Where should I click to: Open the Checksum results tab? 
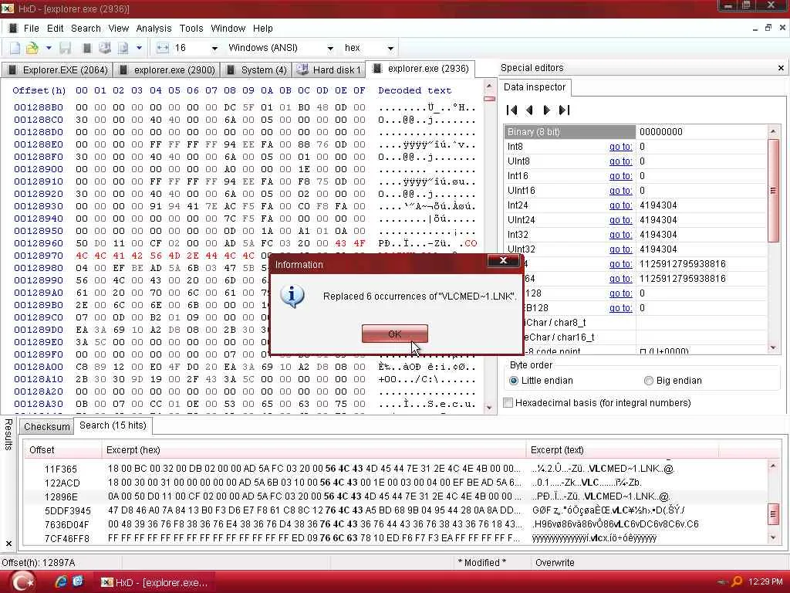[x=47, y=426]
